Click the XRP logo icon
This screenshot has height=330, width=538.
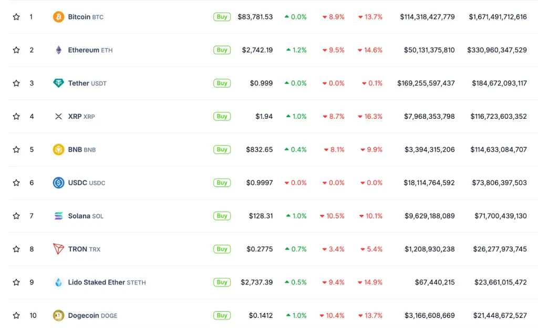[58, 116]
